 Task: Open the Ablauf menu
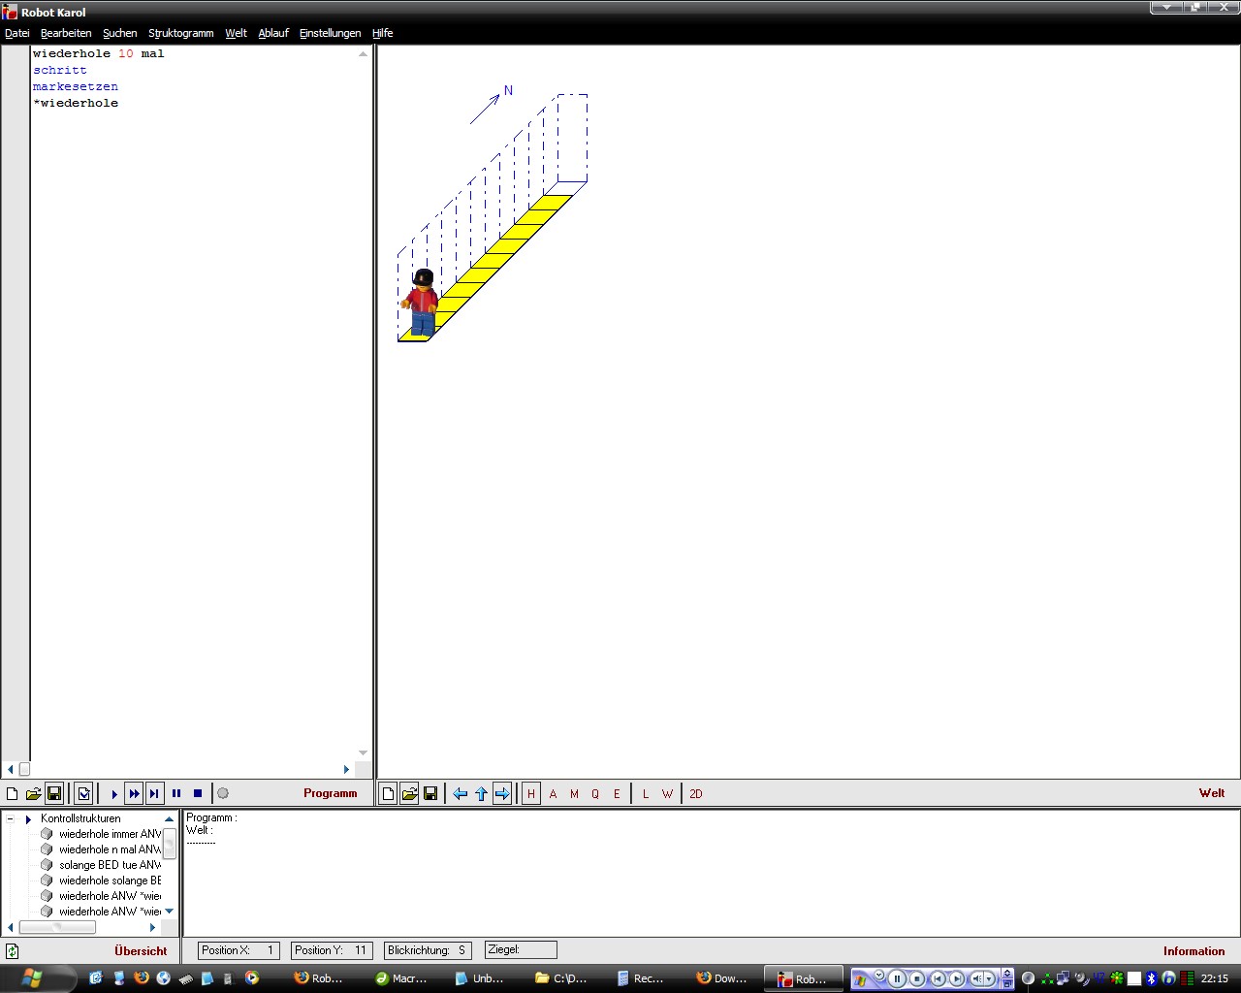pyautogui.click(x=273, y=33)
